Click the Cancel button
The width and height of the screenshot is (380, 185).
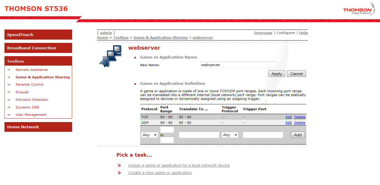pos(297,74)
